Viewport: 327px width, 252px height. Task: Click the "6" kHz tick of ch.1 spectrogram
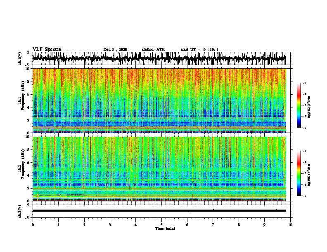coord(29,94)
